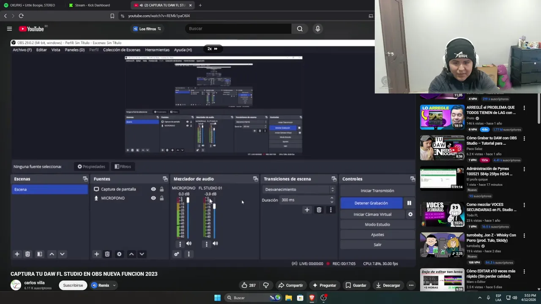
Task: Open the YouTube hamburger guide menu
Action: pyautogui.click(x=9, y=29)
